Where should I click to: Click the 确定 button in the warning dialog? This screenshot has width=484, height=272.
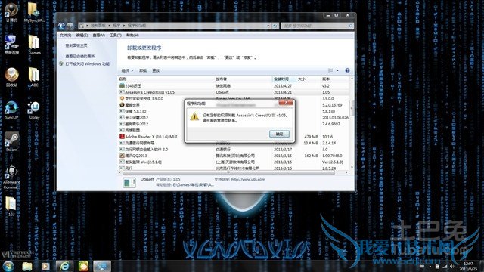click(x=279, y=134)
